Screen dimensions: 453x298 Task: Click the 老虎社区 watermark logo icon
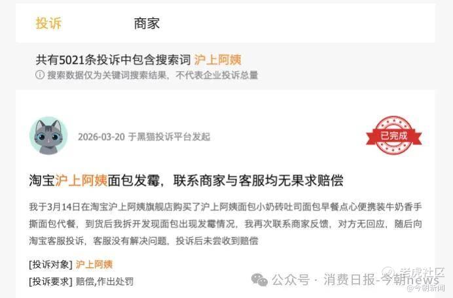(389, 273)
